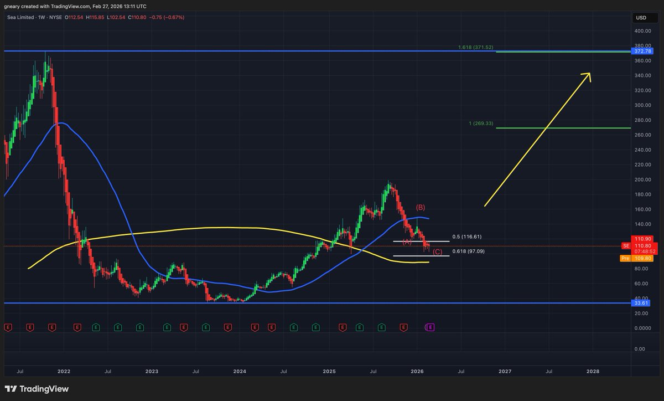Select the 1.618 (371.52) Fibonacci label
The width and height of the screenshot is (664, 401).
pos(475,48)
